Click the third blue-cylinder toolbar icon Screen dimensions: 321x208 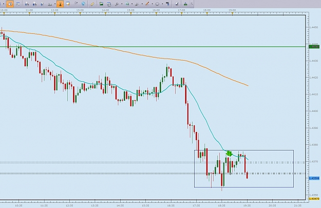42,4
